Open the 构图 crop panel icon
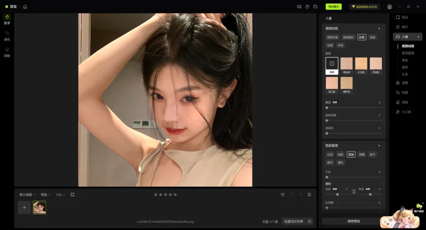The image size is (426, 230). tap(398, 93)
